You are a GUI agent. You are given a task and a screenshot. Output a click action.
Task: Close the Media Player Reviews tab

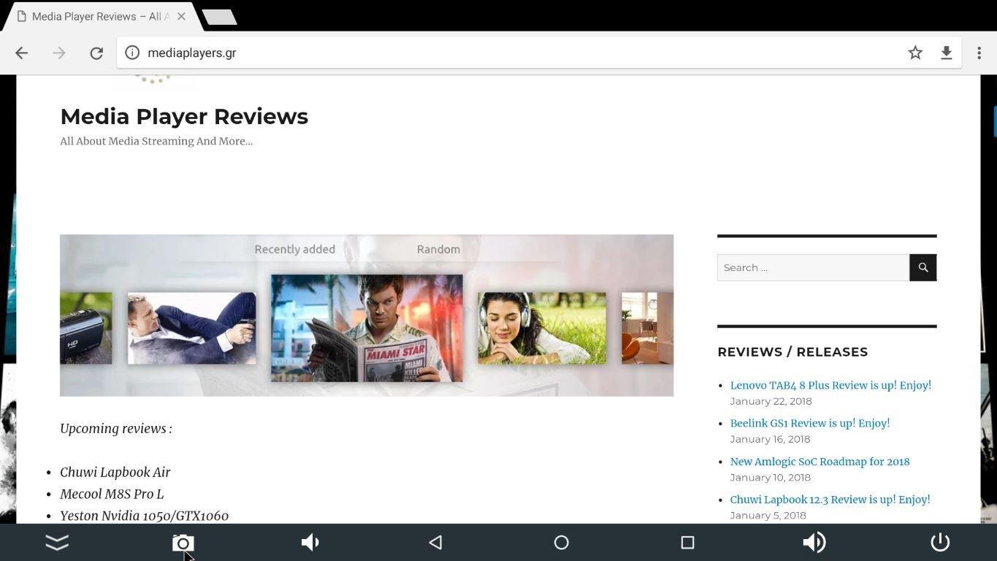point(181,16)
